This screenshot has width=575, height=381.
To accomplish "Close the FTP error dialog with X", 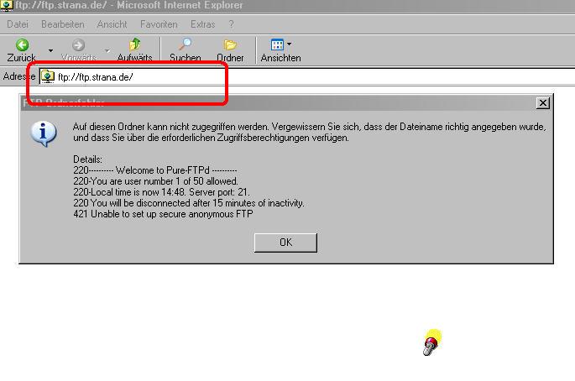I will [543, 103].
